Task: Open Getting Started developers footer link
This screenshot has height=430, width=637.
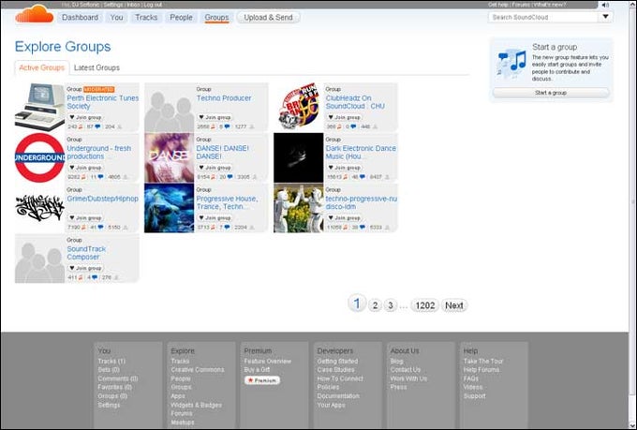Action: [337, 362]
